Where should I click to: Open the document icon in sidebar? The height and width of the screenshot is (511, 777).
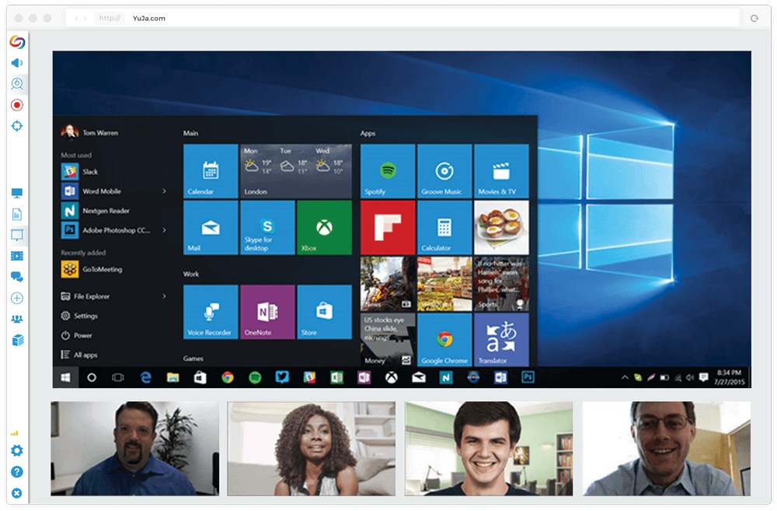(17, 214)
